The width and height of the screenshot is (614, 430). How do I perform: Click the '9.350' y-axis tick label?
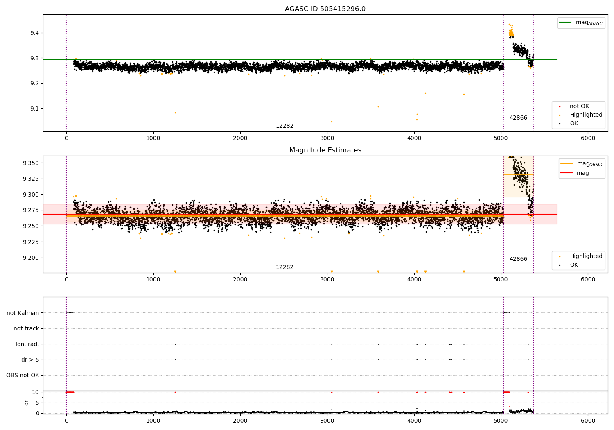tap(31, 163)
